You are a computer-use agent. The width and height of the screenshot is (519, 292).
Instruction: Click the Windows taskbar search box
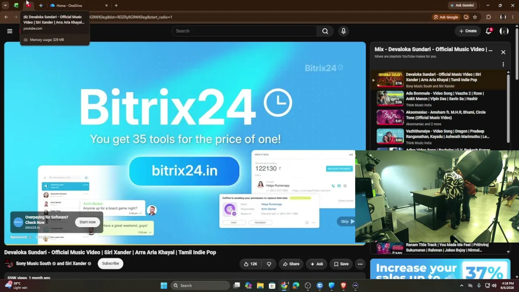201,286
